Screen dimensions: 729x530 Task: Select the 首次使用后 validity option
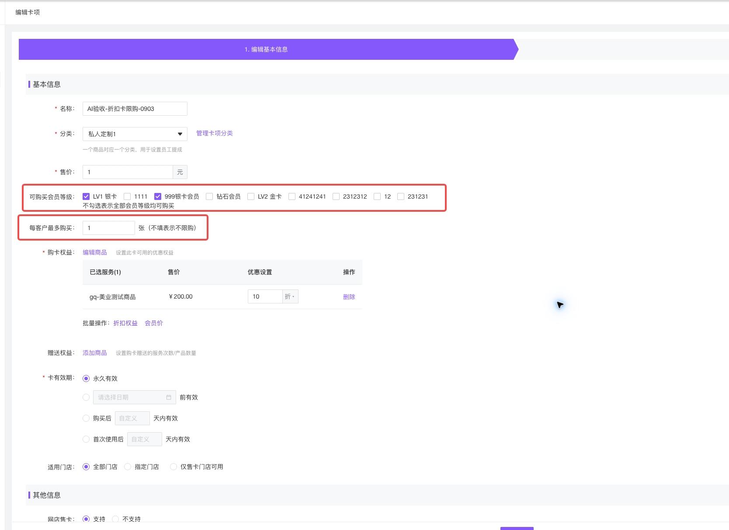click(x=86, y=439)
